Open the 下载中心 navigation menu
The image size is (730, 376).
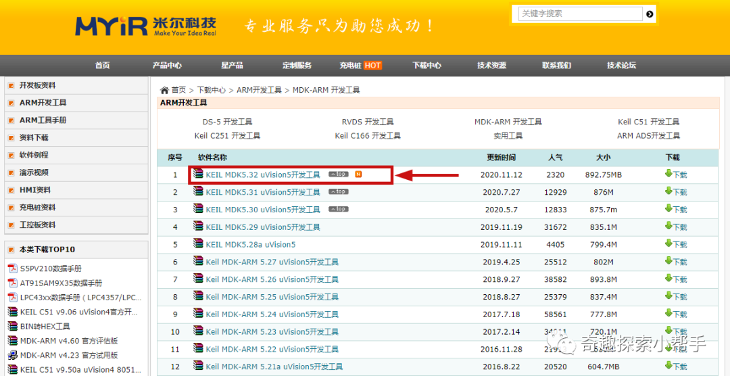(x=427, y=66)
